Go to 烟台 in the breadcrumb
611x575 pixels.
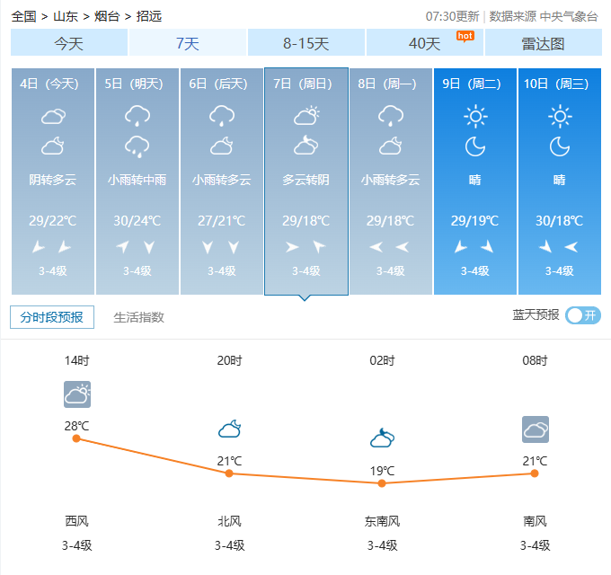tap(106, 16)
